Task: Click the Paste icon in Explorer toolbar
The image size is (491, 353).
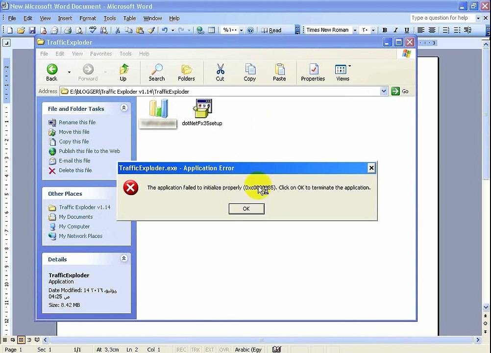Action: pos(279,73)
